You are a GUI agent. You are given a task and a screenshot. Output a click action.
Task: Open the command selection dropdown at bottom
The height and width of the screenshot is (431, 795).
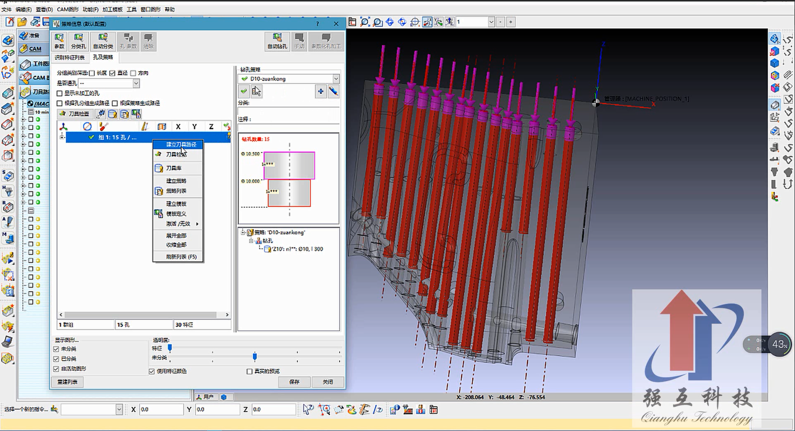coord(119,410)
